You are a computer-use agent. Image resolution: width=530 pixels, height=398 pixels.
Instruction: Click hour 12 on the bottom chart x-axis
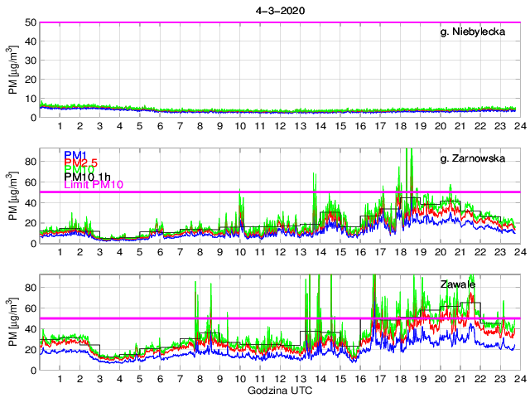point(279,380)
